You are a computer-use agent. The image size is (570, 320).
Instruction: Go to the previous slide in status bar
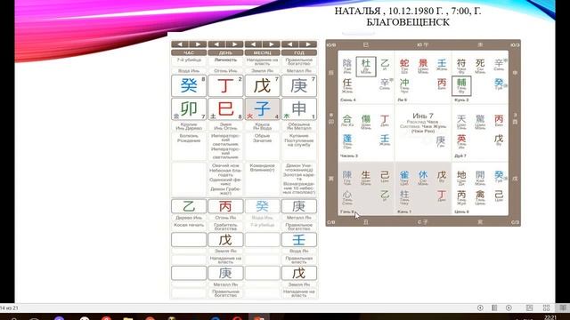480,308
